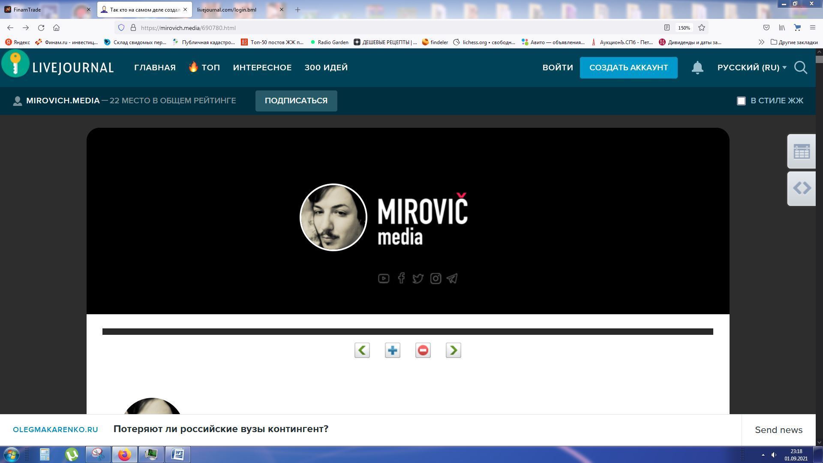Go to previous entry with green left arrow

362,351
